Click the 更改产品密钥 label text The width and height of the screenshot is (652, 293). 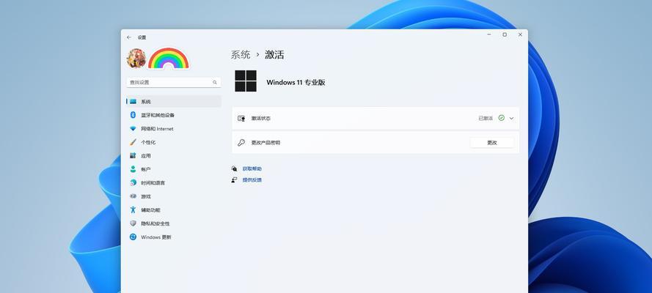coord(265,142)
